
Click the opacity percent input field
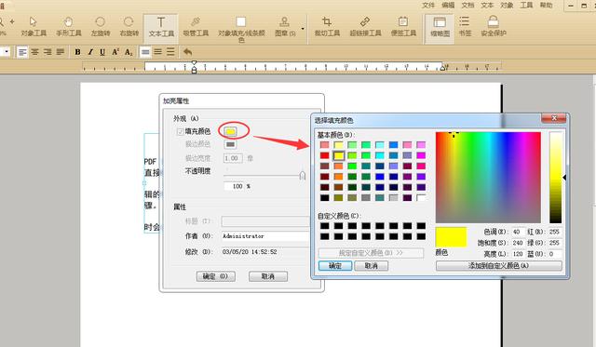[x=235, y=186]
